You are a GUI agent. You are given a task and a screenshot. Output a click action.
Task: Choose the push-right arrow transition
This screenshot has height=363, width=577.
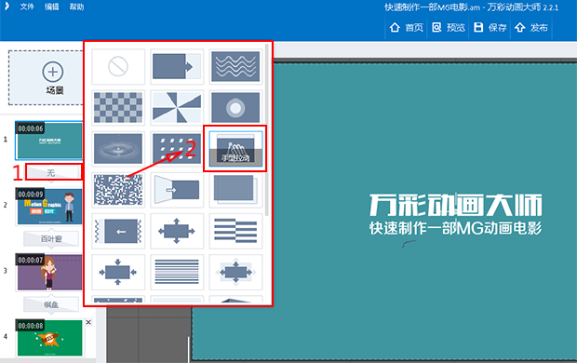point(177,67)
